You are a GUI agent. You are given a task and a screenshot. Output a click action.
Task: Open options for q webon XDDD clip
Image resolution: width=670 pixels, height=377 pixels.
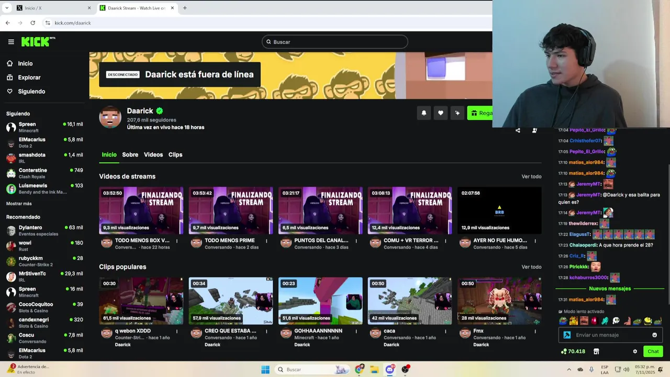pyautogui.click(x=177, y=331)
